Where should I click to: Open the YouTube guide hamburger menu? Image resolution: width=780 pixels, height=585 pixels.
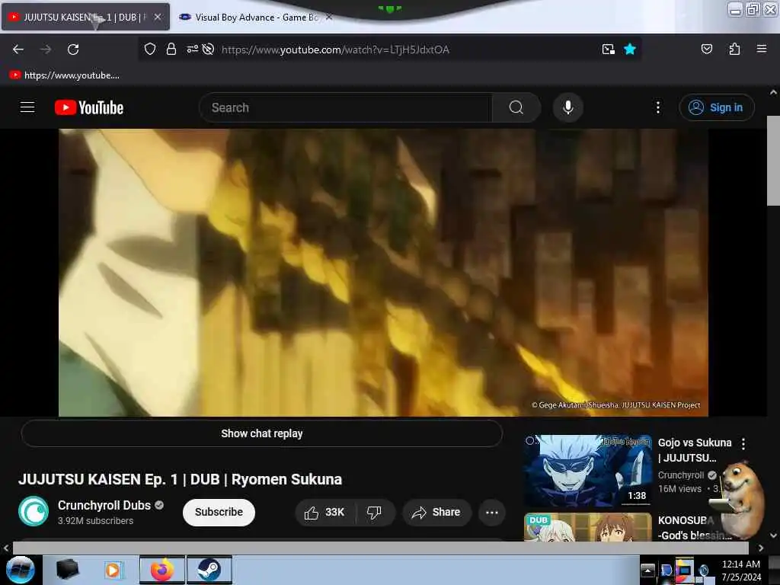pyautogui.click(x=27, y=107)
